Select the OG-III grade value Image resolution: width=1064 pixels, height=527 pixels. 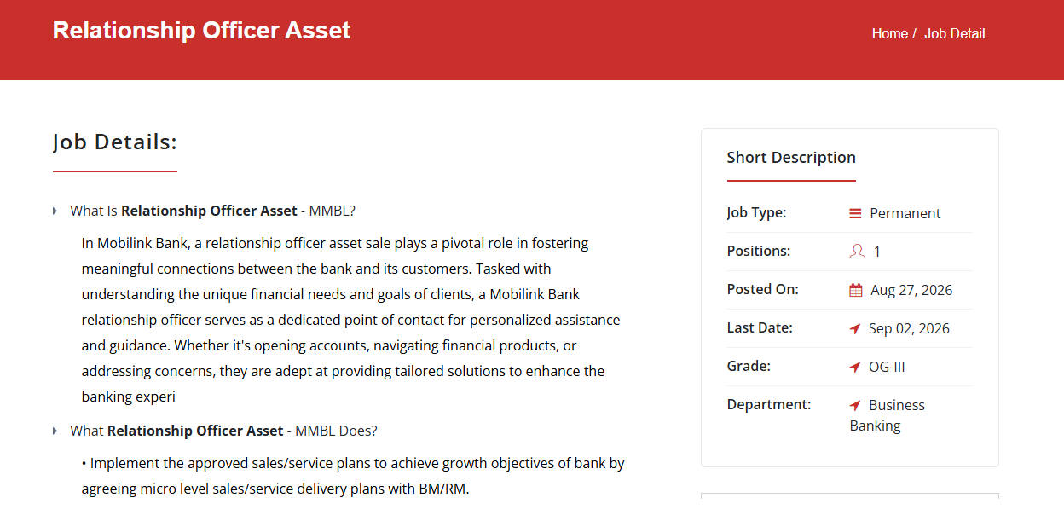887,367
